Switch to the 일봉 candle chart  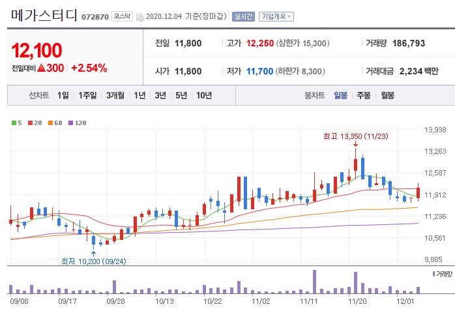pos(340,95)
